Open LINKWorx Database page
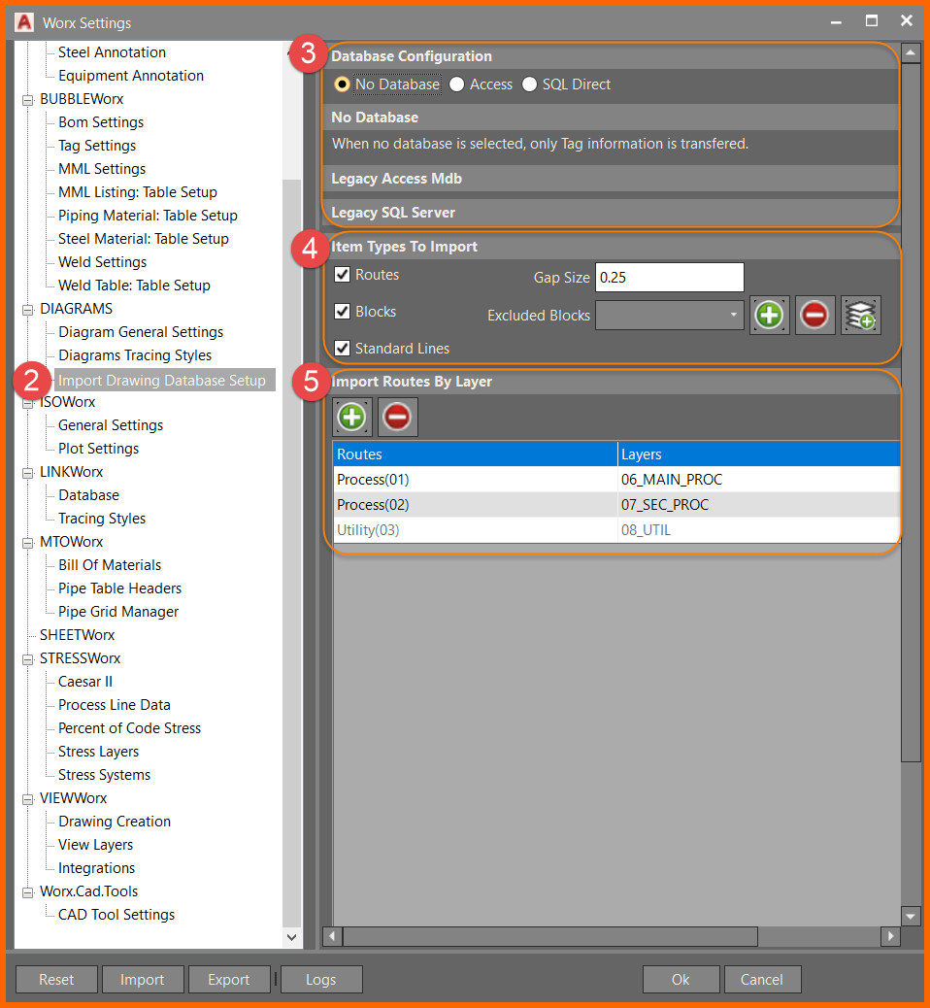Viewport: 930px width, 1008px height. click(88, 495)
